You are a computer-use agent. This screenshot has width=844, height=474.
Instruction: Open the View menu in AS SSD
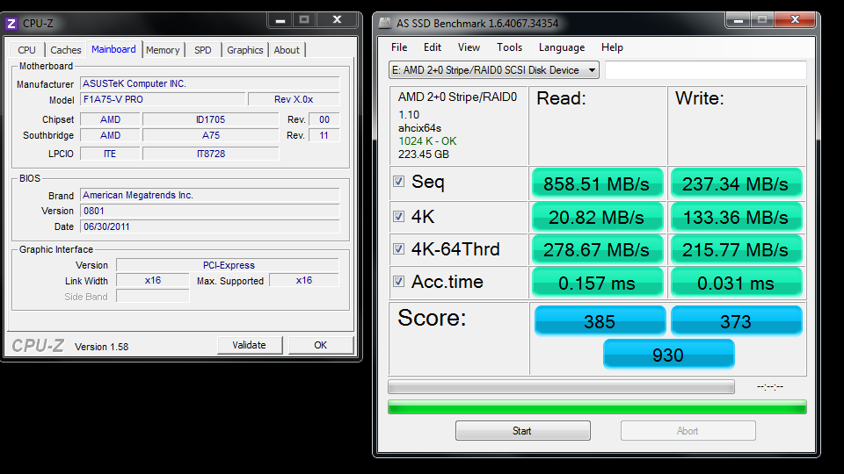tap(469, 47)
